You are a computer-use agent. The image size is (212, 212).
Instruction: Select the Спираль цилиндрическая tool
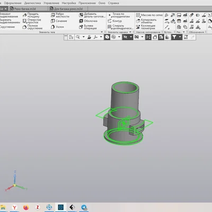[x=120, y=27]
